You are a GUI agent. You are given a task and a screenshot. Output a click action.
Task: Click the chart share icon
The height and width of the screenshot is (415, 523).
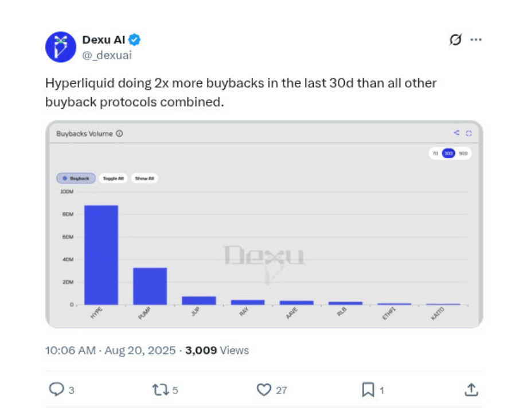[456, 133]
